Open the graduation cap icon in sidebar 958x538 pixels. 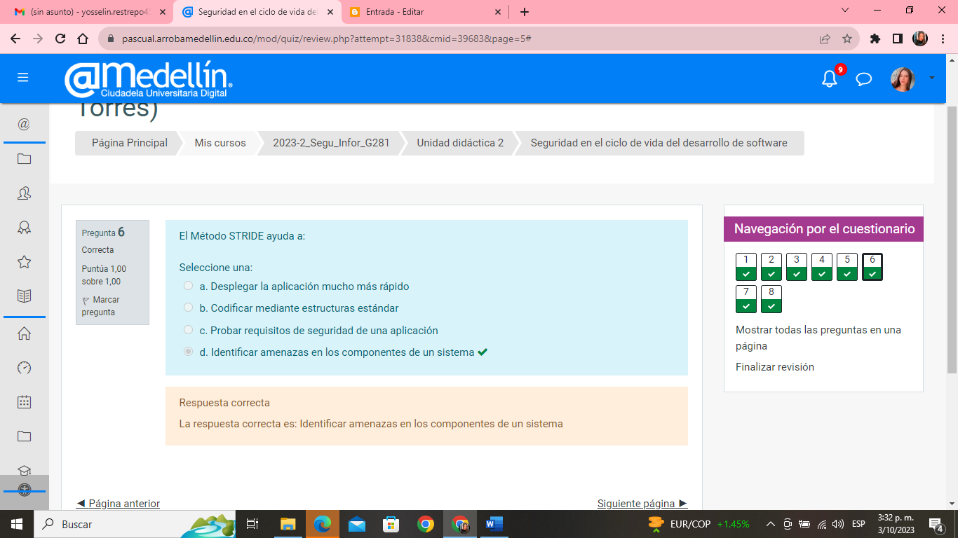[24, 470]
